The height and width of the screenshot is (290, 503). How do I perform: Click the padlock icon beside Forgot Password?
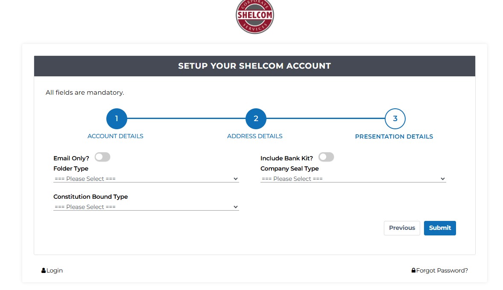(413, 270)
